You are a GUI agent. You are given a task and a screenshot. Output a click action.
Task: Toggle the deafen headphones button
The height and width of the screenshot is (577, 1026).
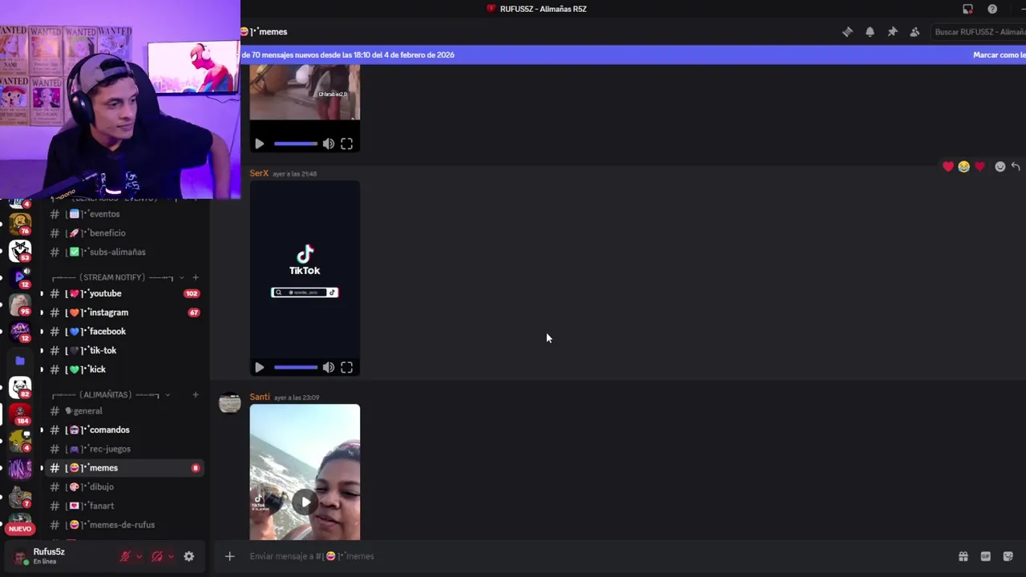pos(157,556)
